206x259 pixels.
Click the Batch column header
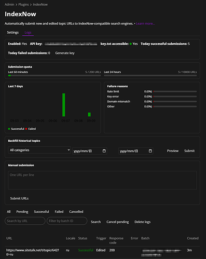tap(145, 238)
